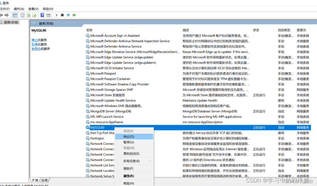Click the export list toolbar icon
The width and height of the screenshot is (317, 186).
[34, 14]
